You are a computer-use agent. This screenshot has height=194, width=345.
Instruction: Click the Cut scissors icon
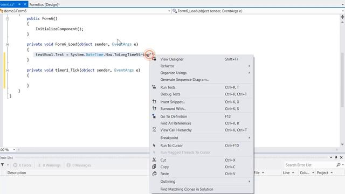click(x=154, y=160)
